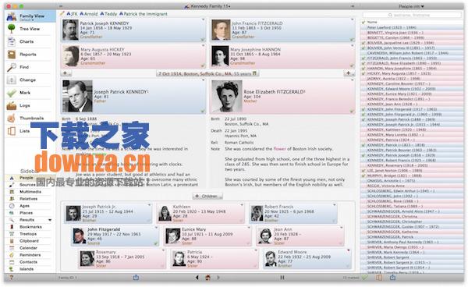Edit bookmarks with the pencil icon
The height and width of the screenshot is (287, 468).
62,13
